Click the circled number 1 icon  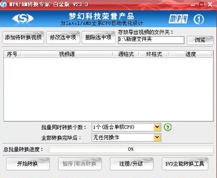199,19
